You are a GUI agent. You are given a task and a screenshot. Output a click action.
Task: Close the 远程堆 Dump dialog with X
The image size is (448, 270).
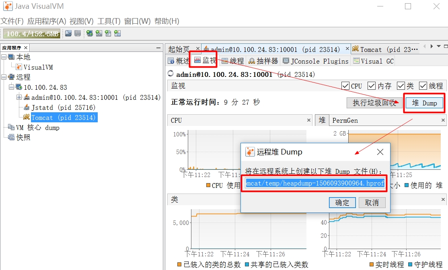point(380,152)
